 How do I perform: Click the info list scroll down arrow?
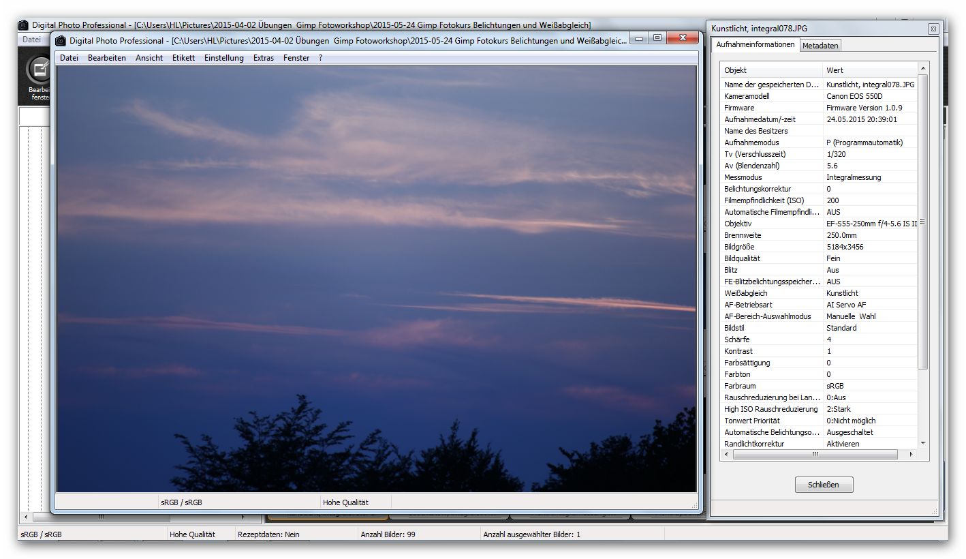click(923, 443)
